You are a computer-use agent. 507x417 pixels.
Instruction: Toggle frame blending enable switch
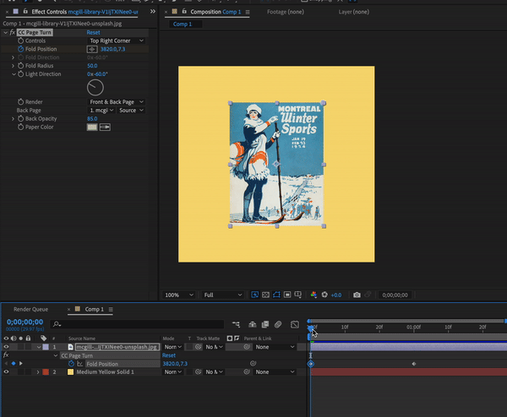point(265,324)
